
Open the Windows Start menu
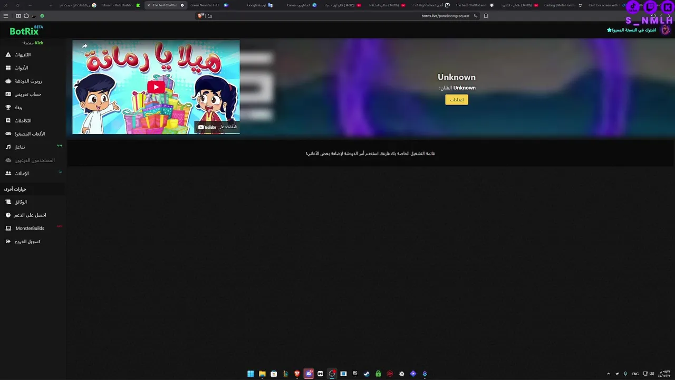tap(250, 374)
